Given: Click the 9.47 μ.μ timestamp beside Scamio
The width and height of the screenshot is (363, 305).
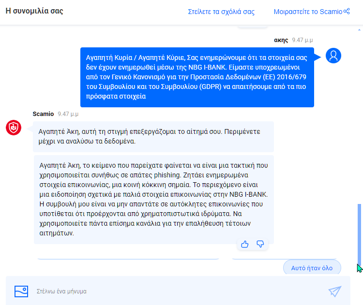Looking at the screenshot, I should click(68, 114).
